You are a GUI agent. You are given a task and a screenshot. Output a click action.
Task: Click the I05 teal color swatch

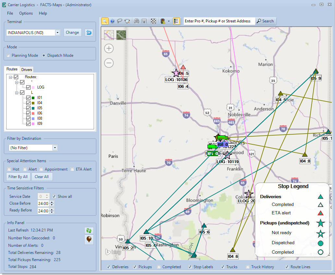coord(33,108)
